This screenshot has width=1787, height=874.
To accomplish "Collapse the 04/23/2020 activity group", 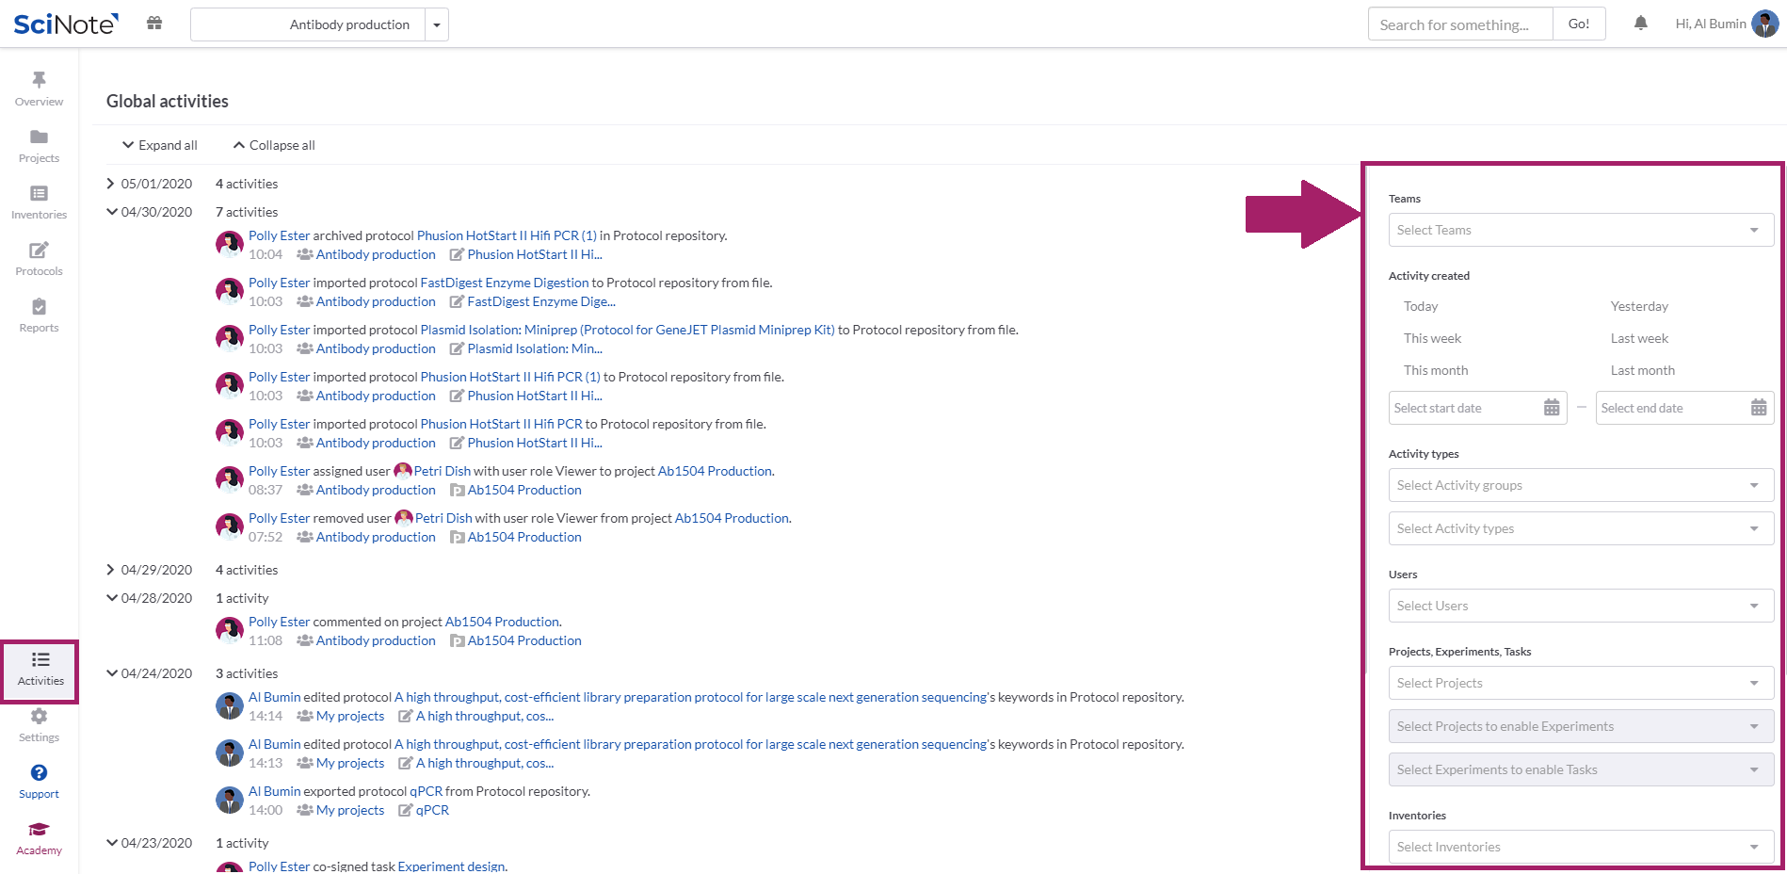I will [112, 843].
